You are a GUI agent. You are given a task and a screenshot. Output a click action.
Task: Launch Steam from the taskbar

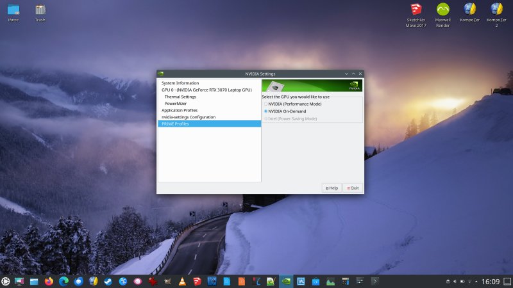[x=108, y=281]
